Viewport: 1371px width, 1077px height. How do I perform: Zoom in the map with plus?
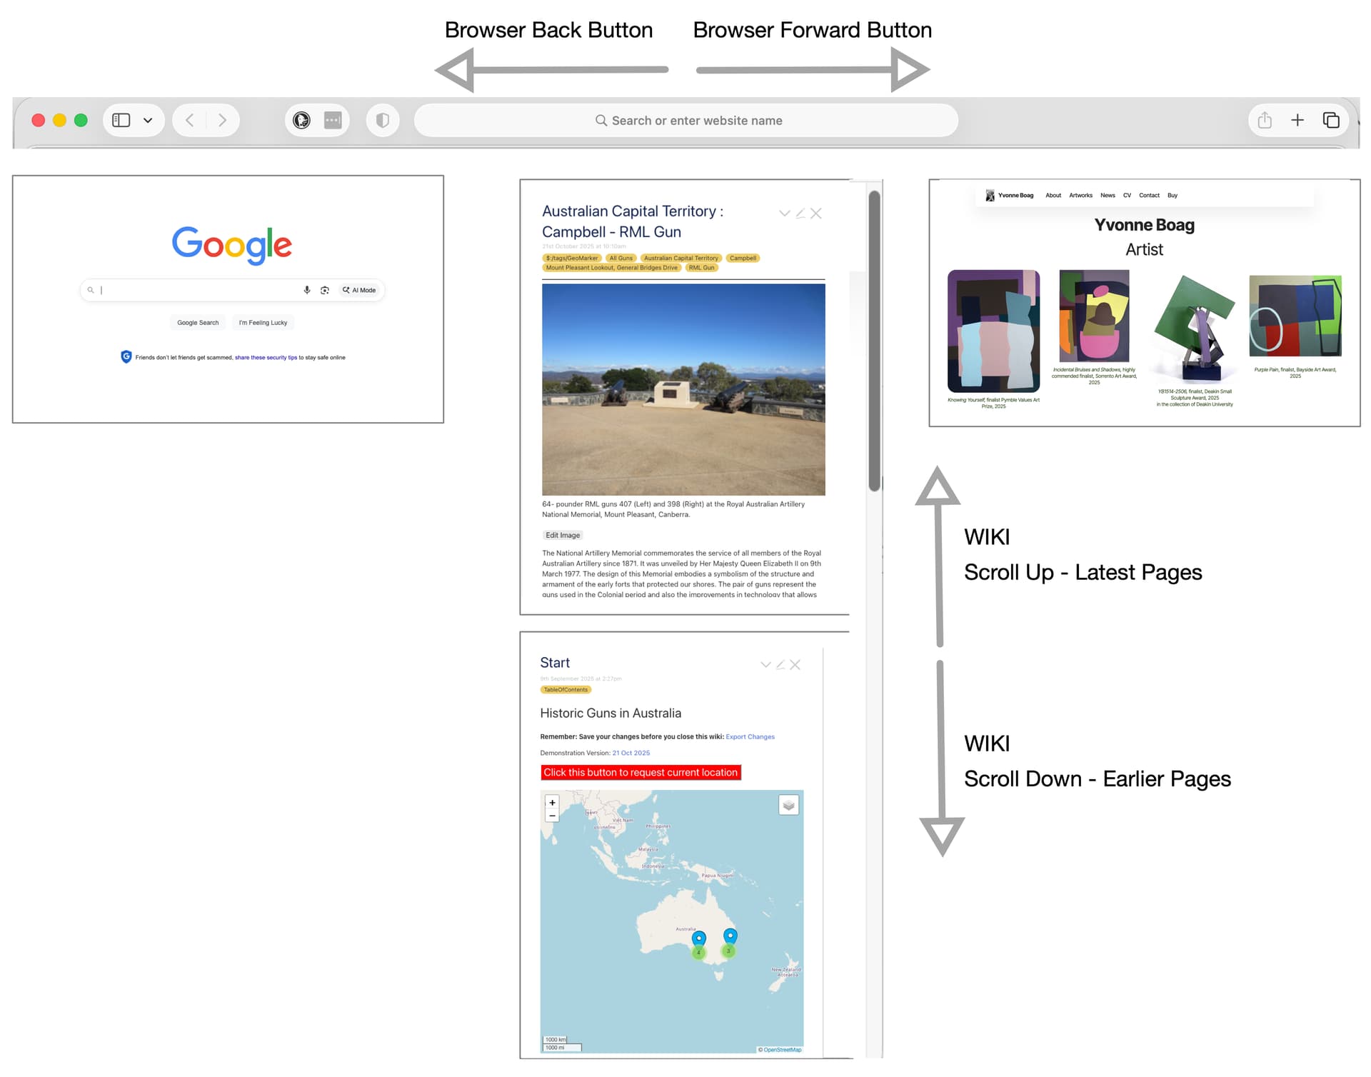coord(552,803)
